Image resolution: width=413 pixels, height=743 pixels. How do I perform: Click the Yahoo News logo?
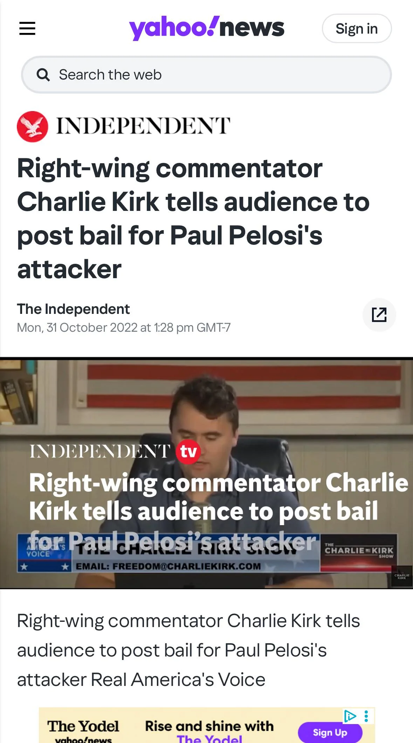coord(207,28)
